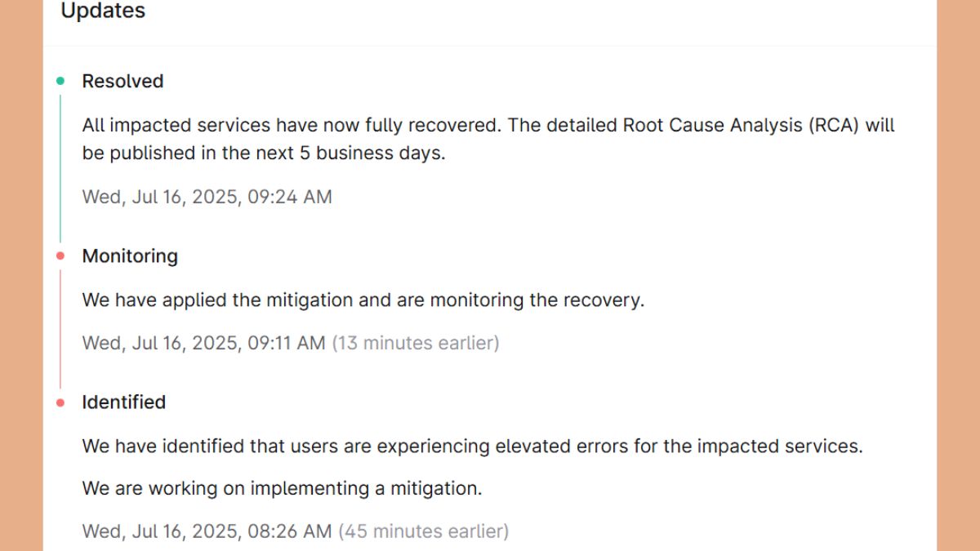
Task: Click the Monitoring status title
Action: coord(130,256)
